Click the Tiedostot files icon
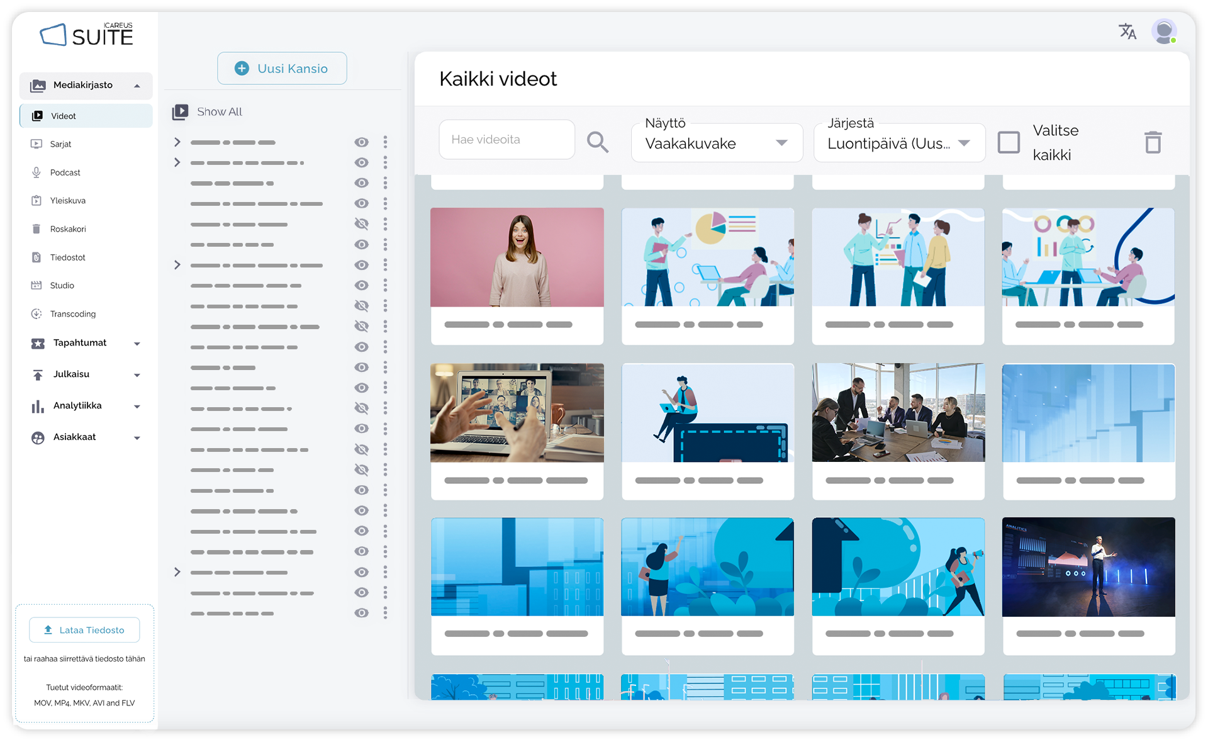The image size is (1208, 742). tap(36, 257)
